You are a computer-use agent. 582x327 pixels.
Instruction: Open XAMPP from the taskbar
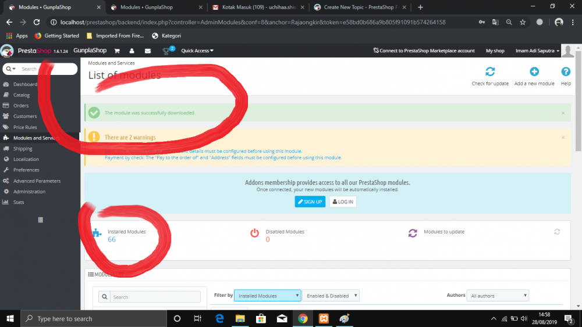[x=324, y=318]
